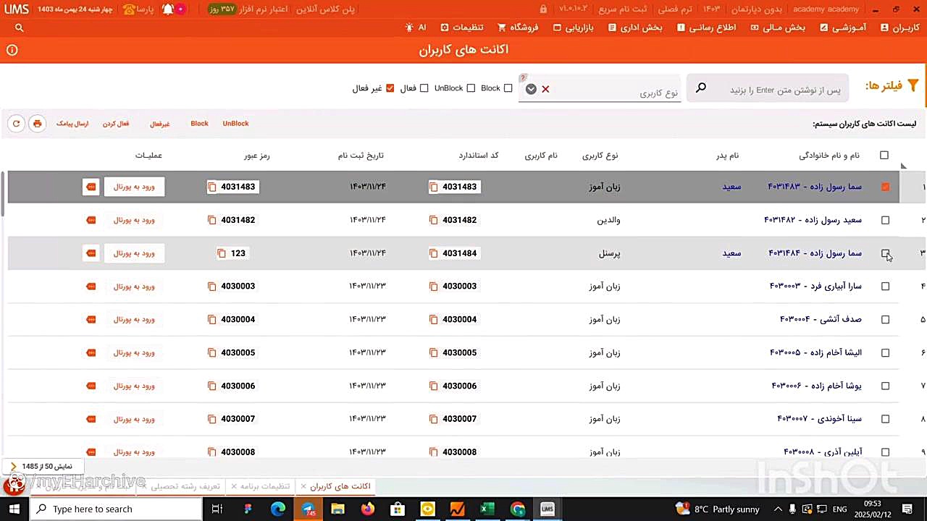Image resolution: width=927 pixels, height=521 pixels.
Task: Click ورود به پورتال for الیشا آخام زاده
Action: coord(134,353)
